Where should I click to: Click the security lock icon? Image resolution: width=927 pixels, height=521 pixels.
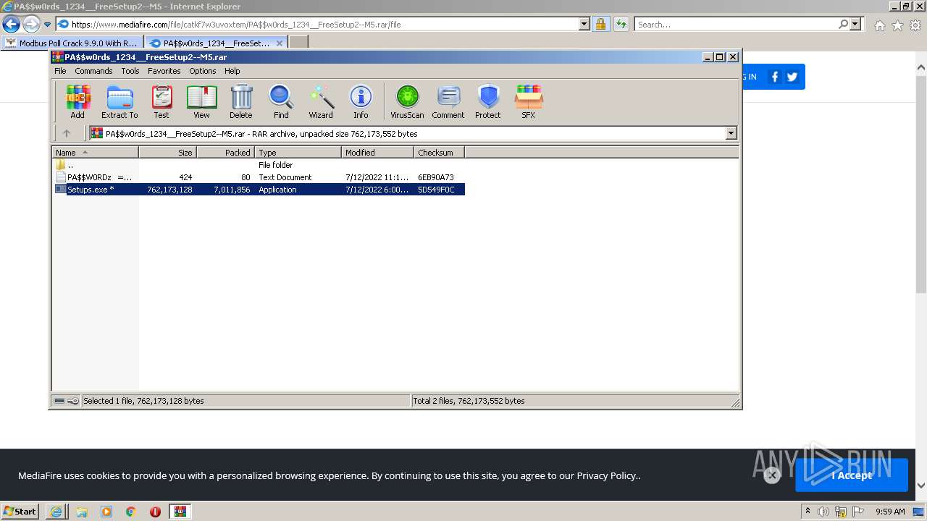click(x=600, y=24)
